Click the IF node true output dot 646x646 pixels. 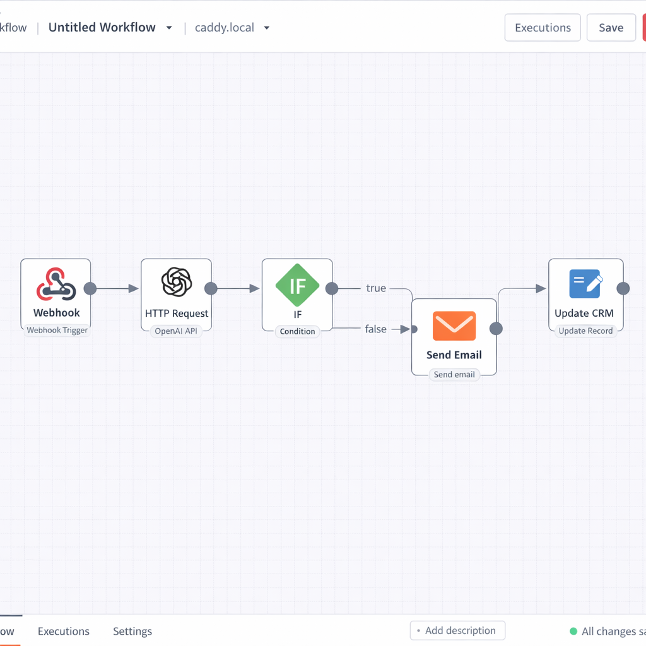pyautogui.click(x=332, y=288)
